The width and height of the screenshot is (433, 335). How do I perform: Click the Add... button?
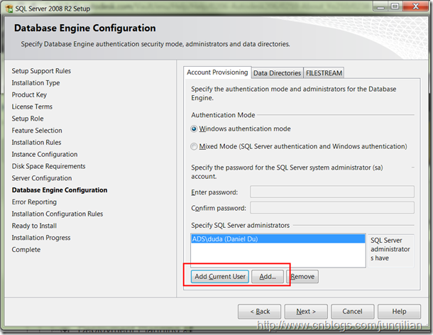(x=268, y=277)
